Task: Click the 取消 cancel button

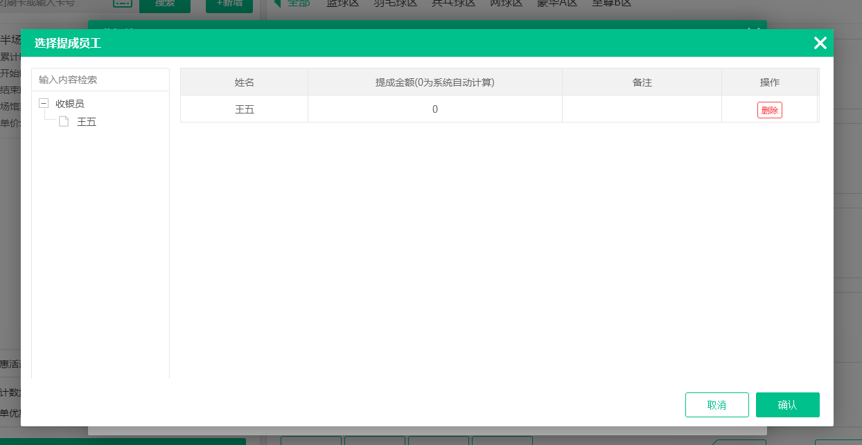Action: [717, 404]
